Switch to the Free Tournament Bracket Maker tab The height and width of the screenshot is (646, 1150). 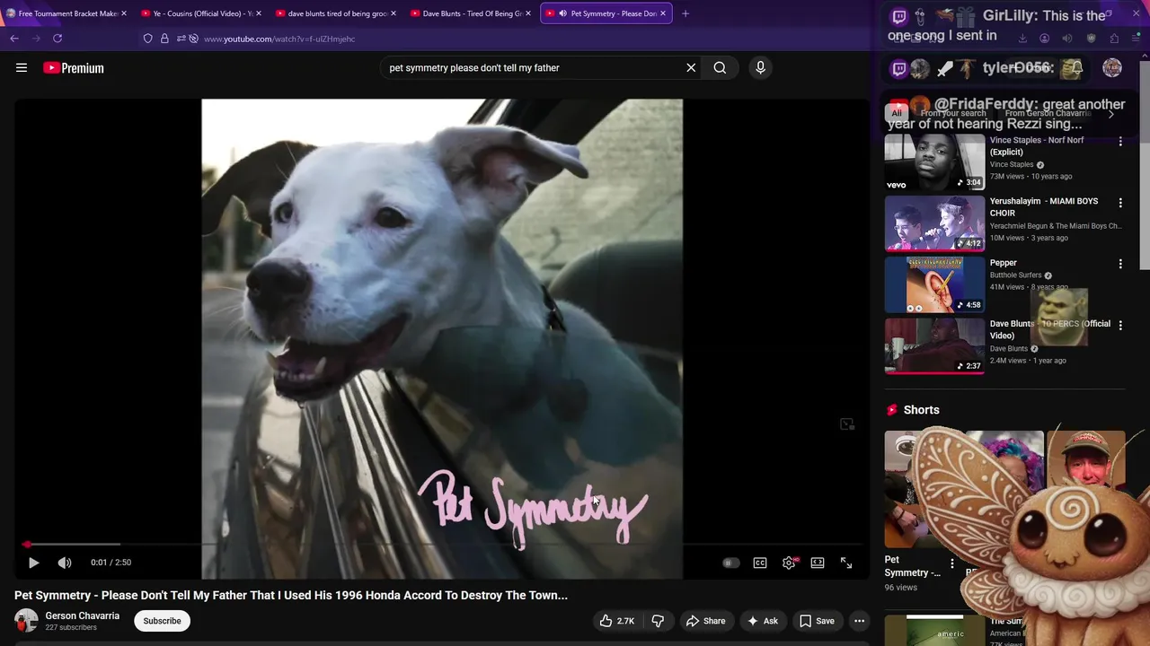click(66, 13)
